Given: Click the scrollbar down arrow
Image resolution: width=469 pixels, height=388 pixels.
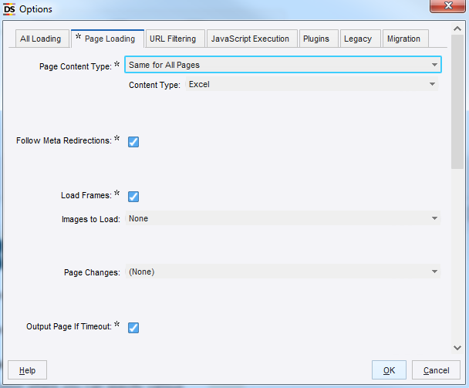Looking at the screenshot, I should pos(457,348).
